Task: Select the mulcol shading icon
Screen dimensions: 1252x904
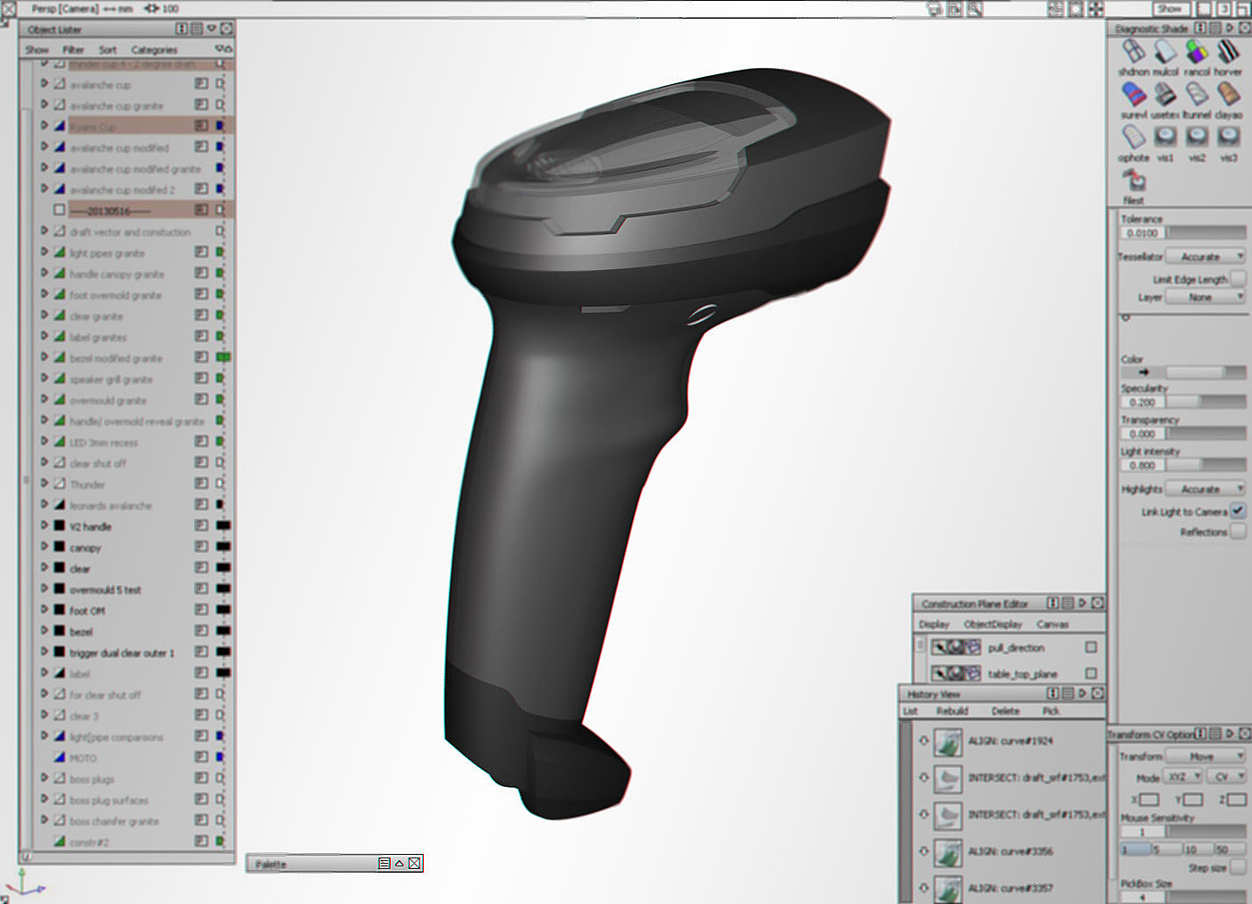Action: tap(1164, 52)
